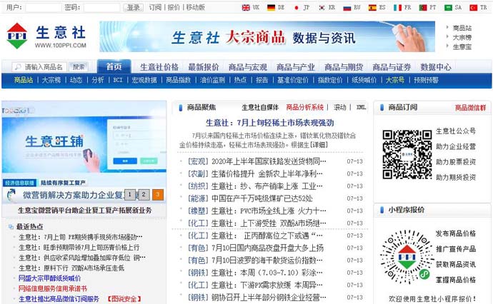
Task: Select the TR Turkey flag icon
Action: (474, 8)
